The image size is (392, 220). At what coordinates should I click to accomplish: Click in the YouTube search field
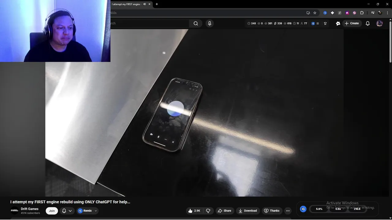tap(150, 24)
